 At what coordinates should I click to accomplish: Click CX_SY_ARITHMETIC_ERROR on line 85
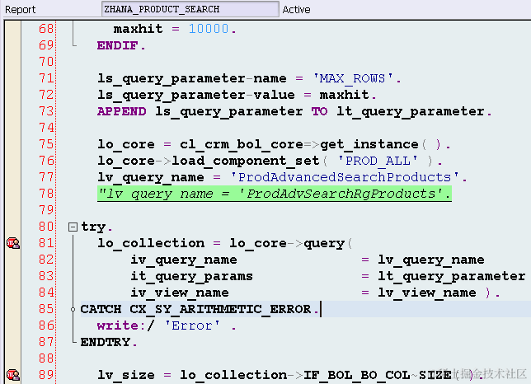(220, 309)
